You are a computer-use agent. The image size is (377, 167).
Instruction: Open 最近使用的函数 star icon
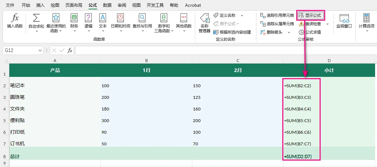56,18
